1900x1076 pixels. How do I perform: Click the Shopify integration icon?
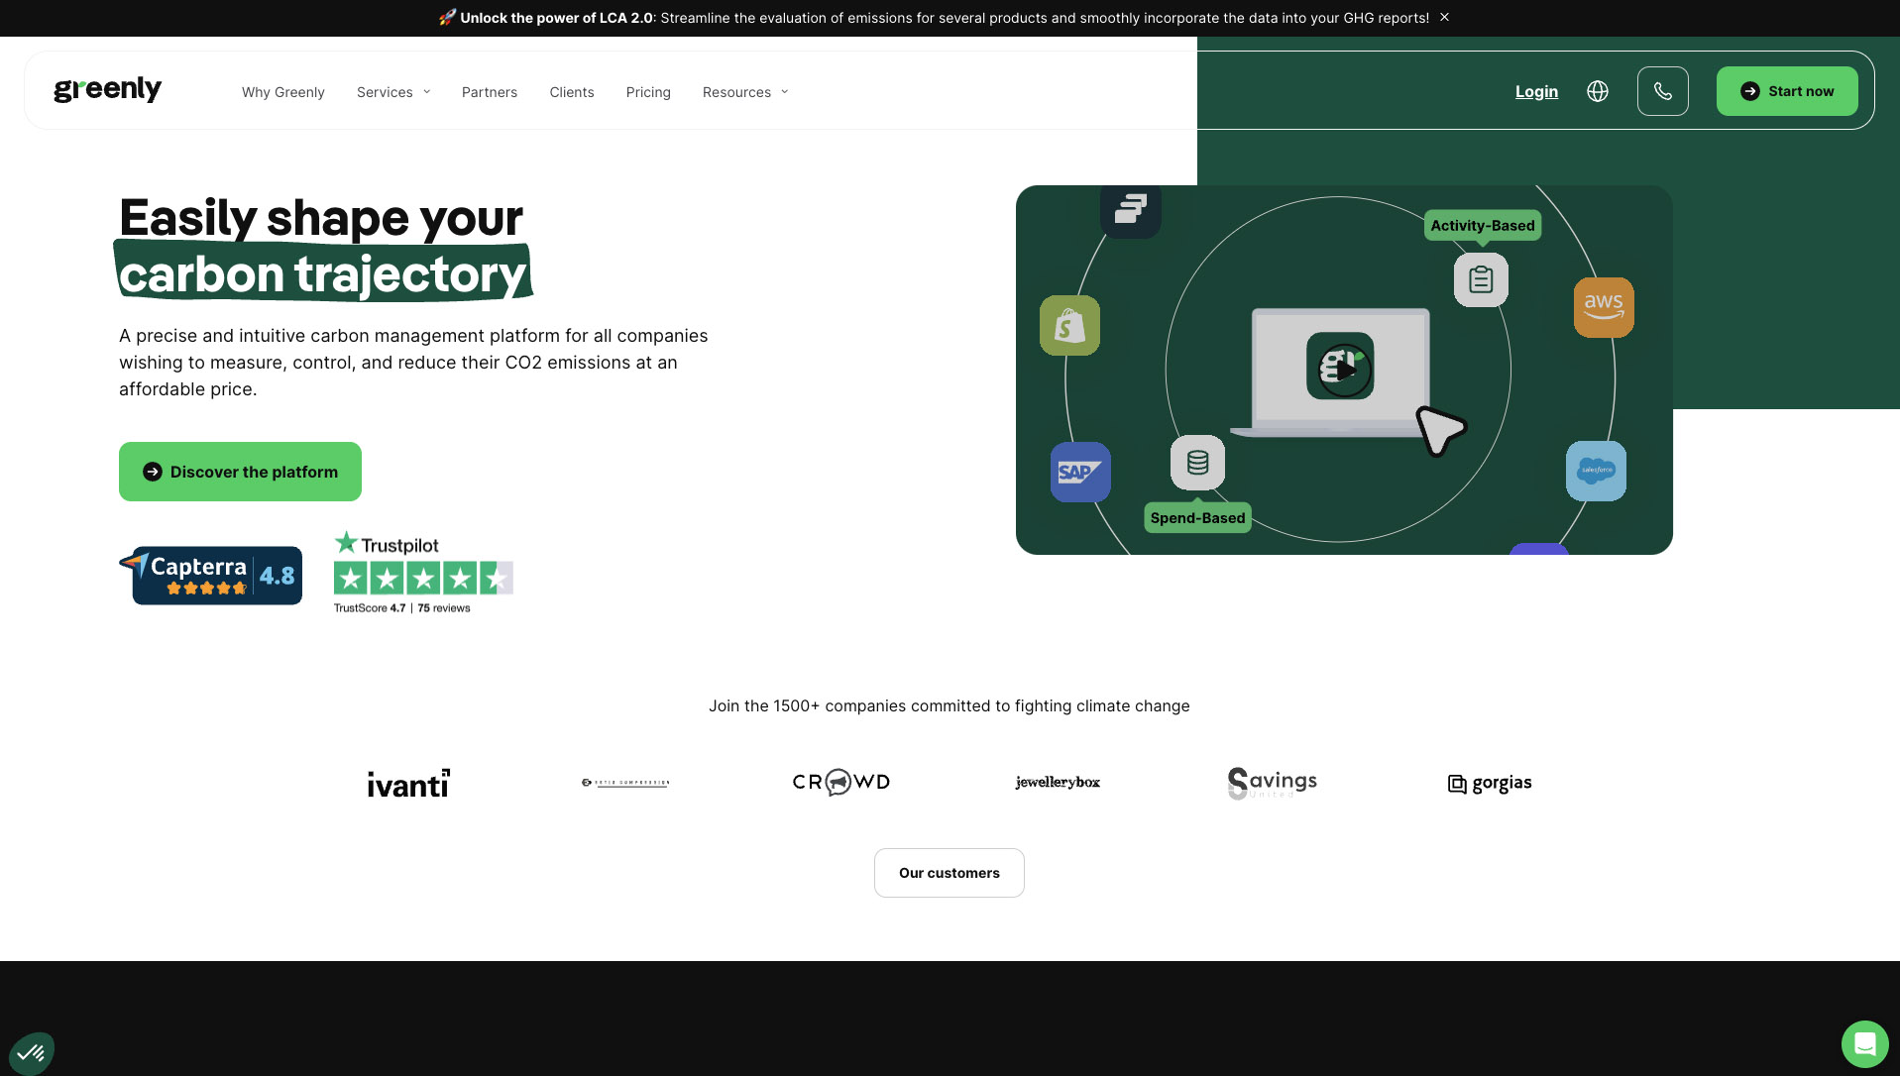coord(1069,325)
